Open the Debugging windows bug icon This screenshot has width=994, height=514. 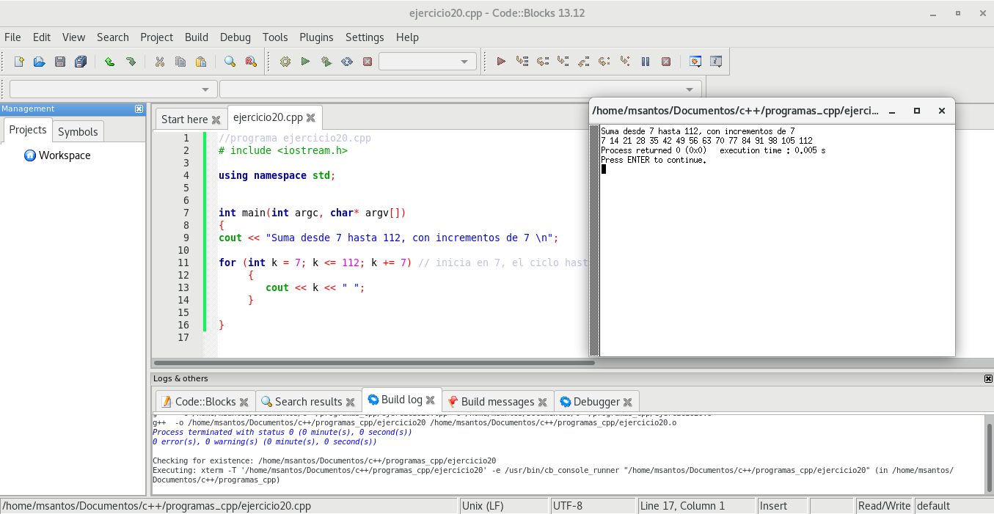click(x=695, y=62)
